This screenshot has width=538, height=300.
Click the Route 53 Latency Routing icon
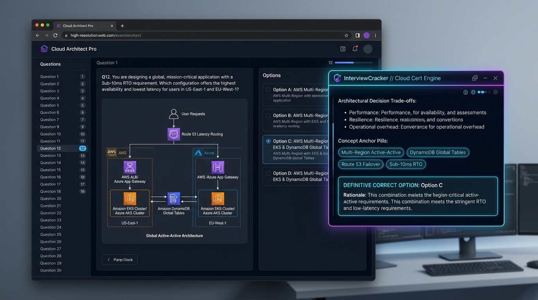click(174, 134)
